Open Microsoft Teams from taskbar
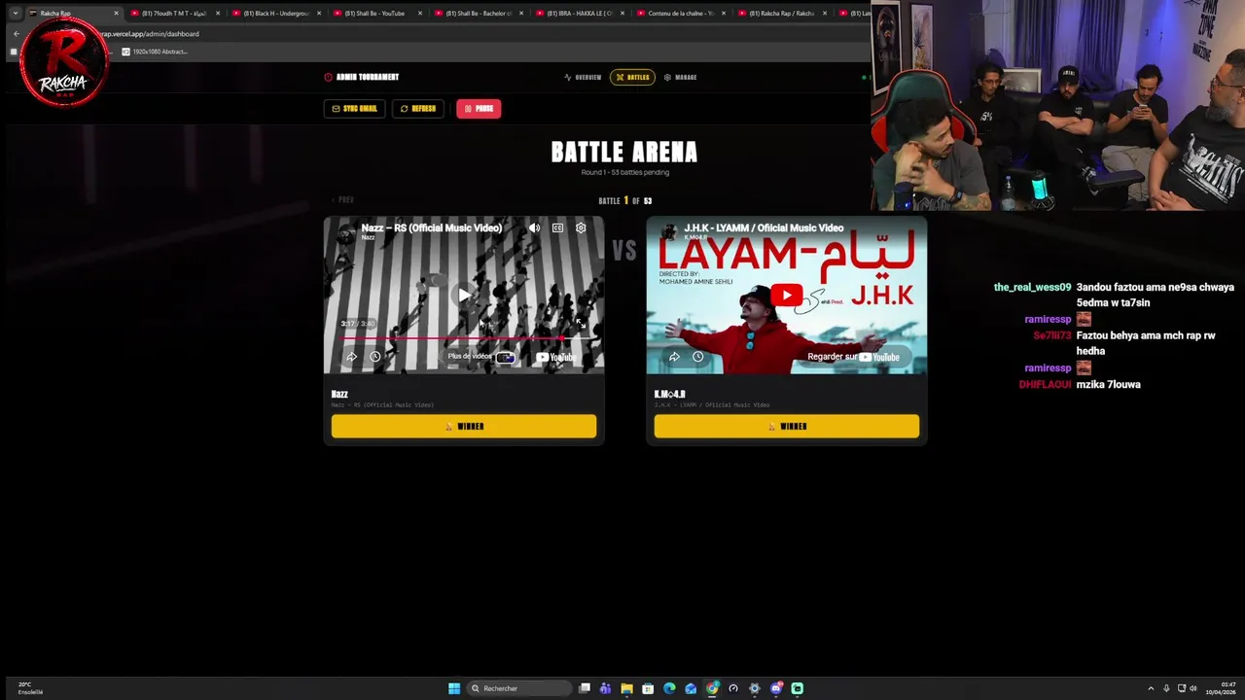The image size is (1245, 700). [606, 688]
